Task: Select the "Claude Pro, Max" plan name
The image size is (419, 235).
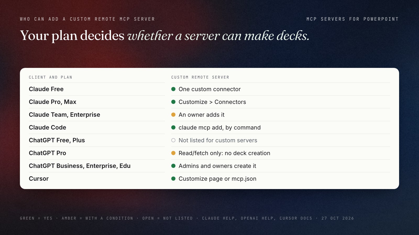Action: tap(52, 102)
